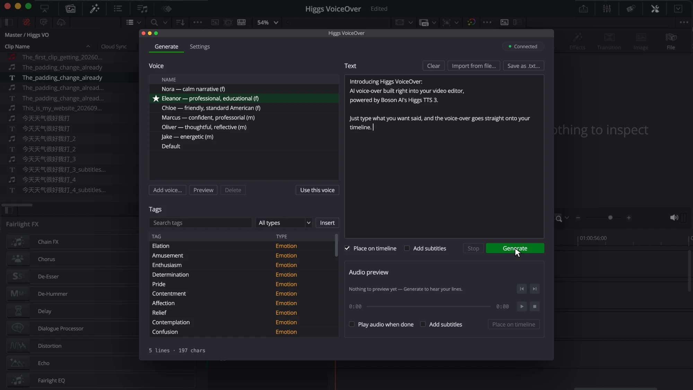The image size is (693, 390).
Task: Play the audio preview
Action: click(522, 306)
